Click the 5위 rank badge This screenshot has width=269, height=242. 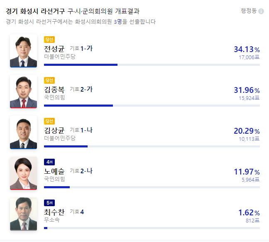[x=49, y=203]
